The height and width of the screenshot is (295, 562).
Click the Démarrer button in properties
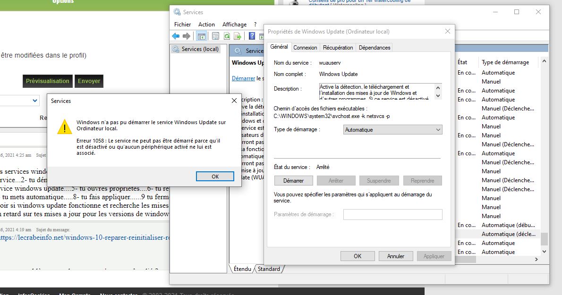(294, 181)
